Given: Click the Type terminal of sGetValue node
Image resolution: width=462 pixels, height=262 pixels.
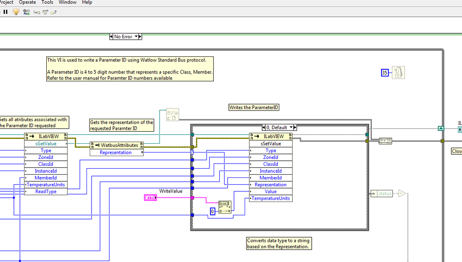Looking at the screenshot, I should (x=46, y=151).
